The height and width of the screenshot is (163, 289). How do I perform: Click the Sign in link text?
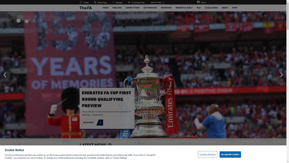(204, 2)
